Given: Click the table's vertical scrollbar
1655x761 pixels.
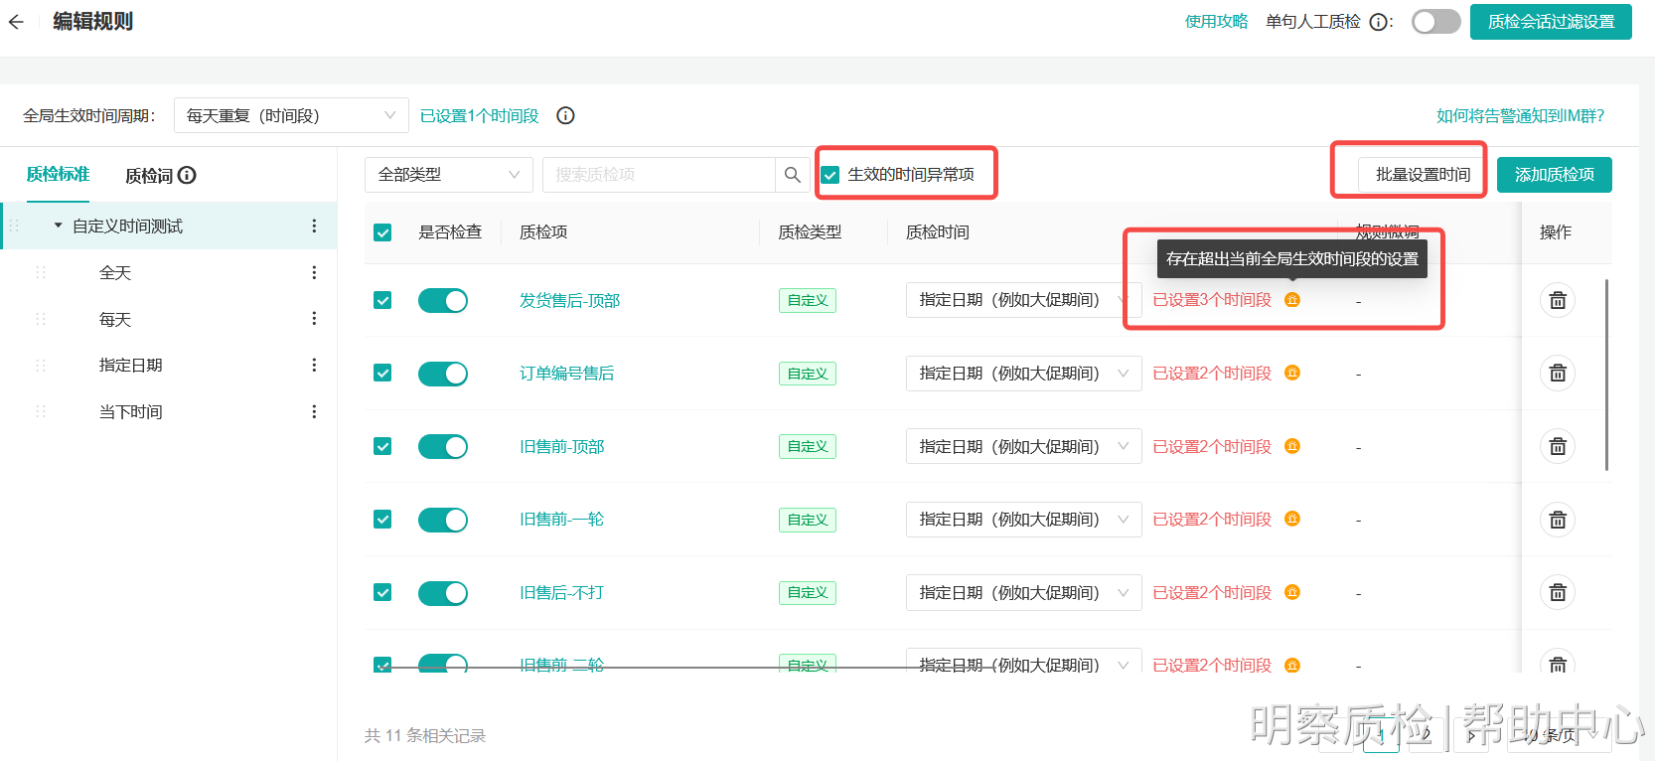Looking at the screenshot, I should point(1606,376).
